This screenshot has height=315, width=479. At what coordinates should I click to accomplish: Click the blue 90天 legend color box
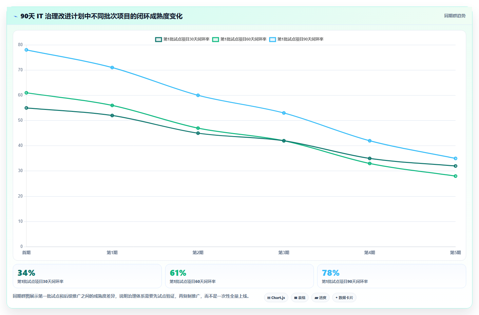click(x=273, y=39)
